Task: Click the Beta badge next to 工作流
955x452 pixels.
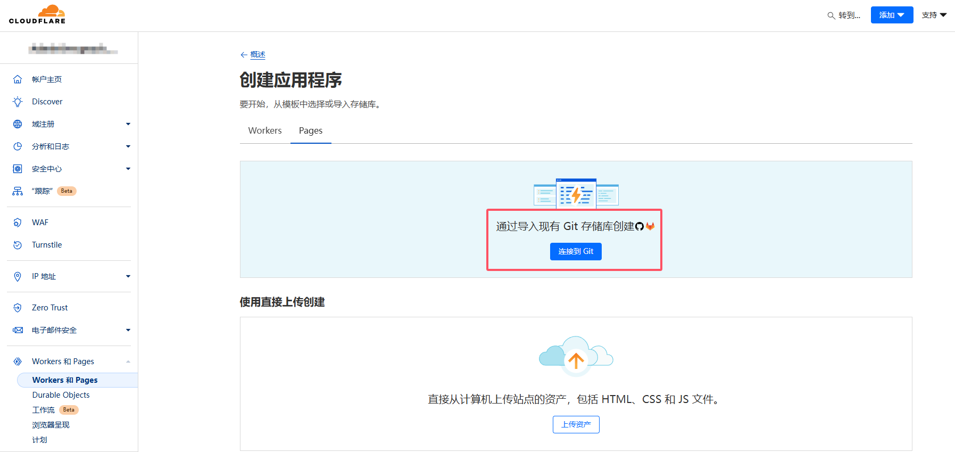Action: coord(69,410)
